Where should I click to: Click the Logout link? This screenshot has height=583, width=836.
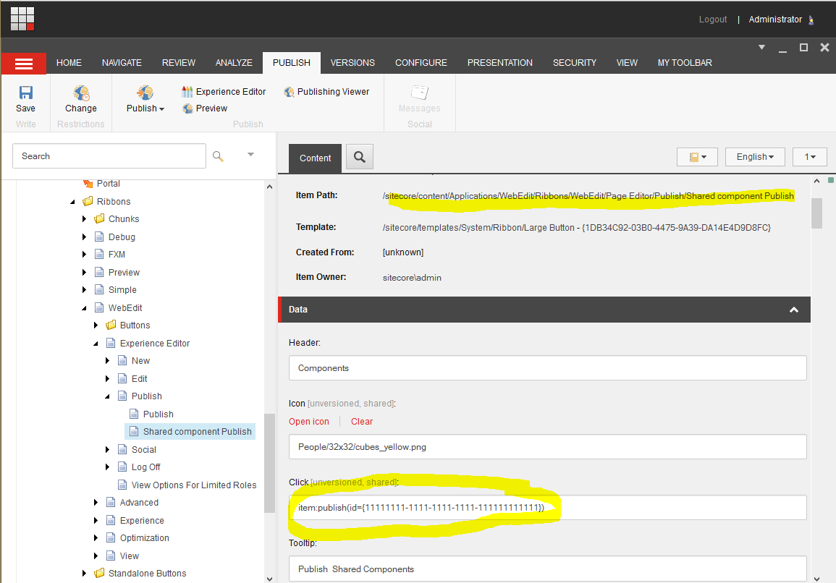click(713, 20)
